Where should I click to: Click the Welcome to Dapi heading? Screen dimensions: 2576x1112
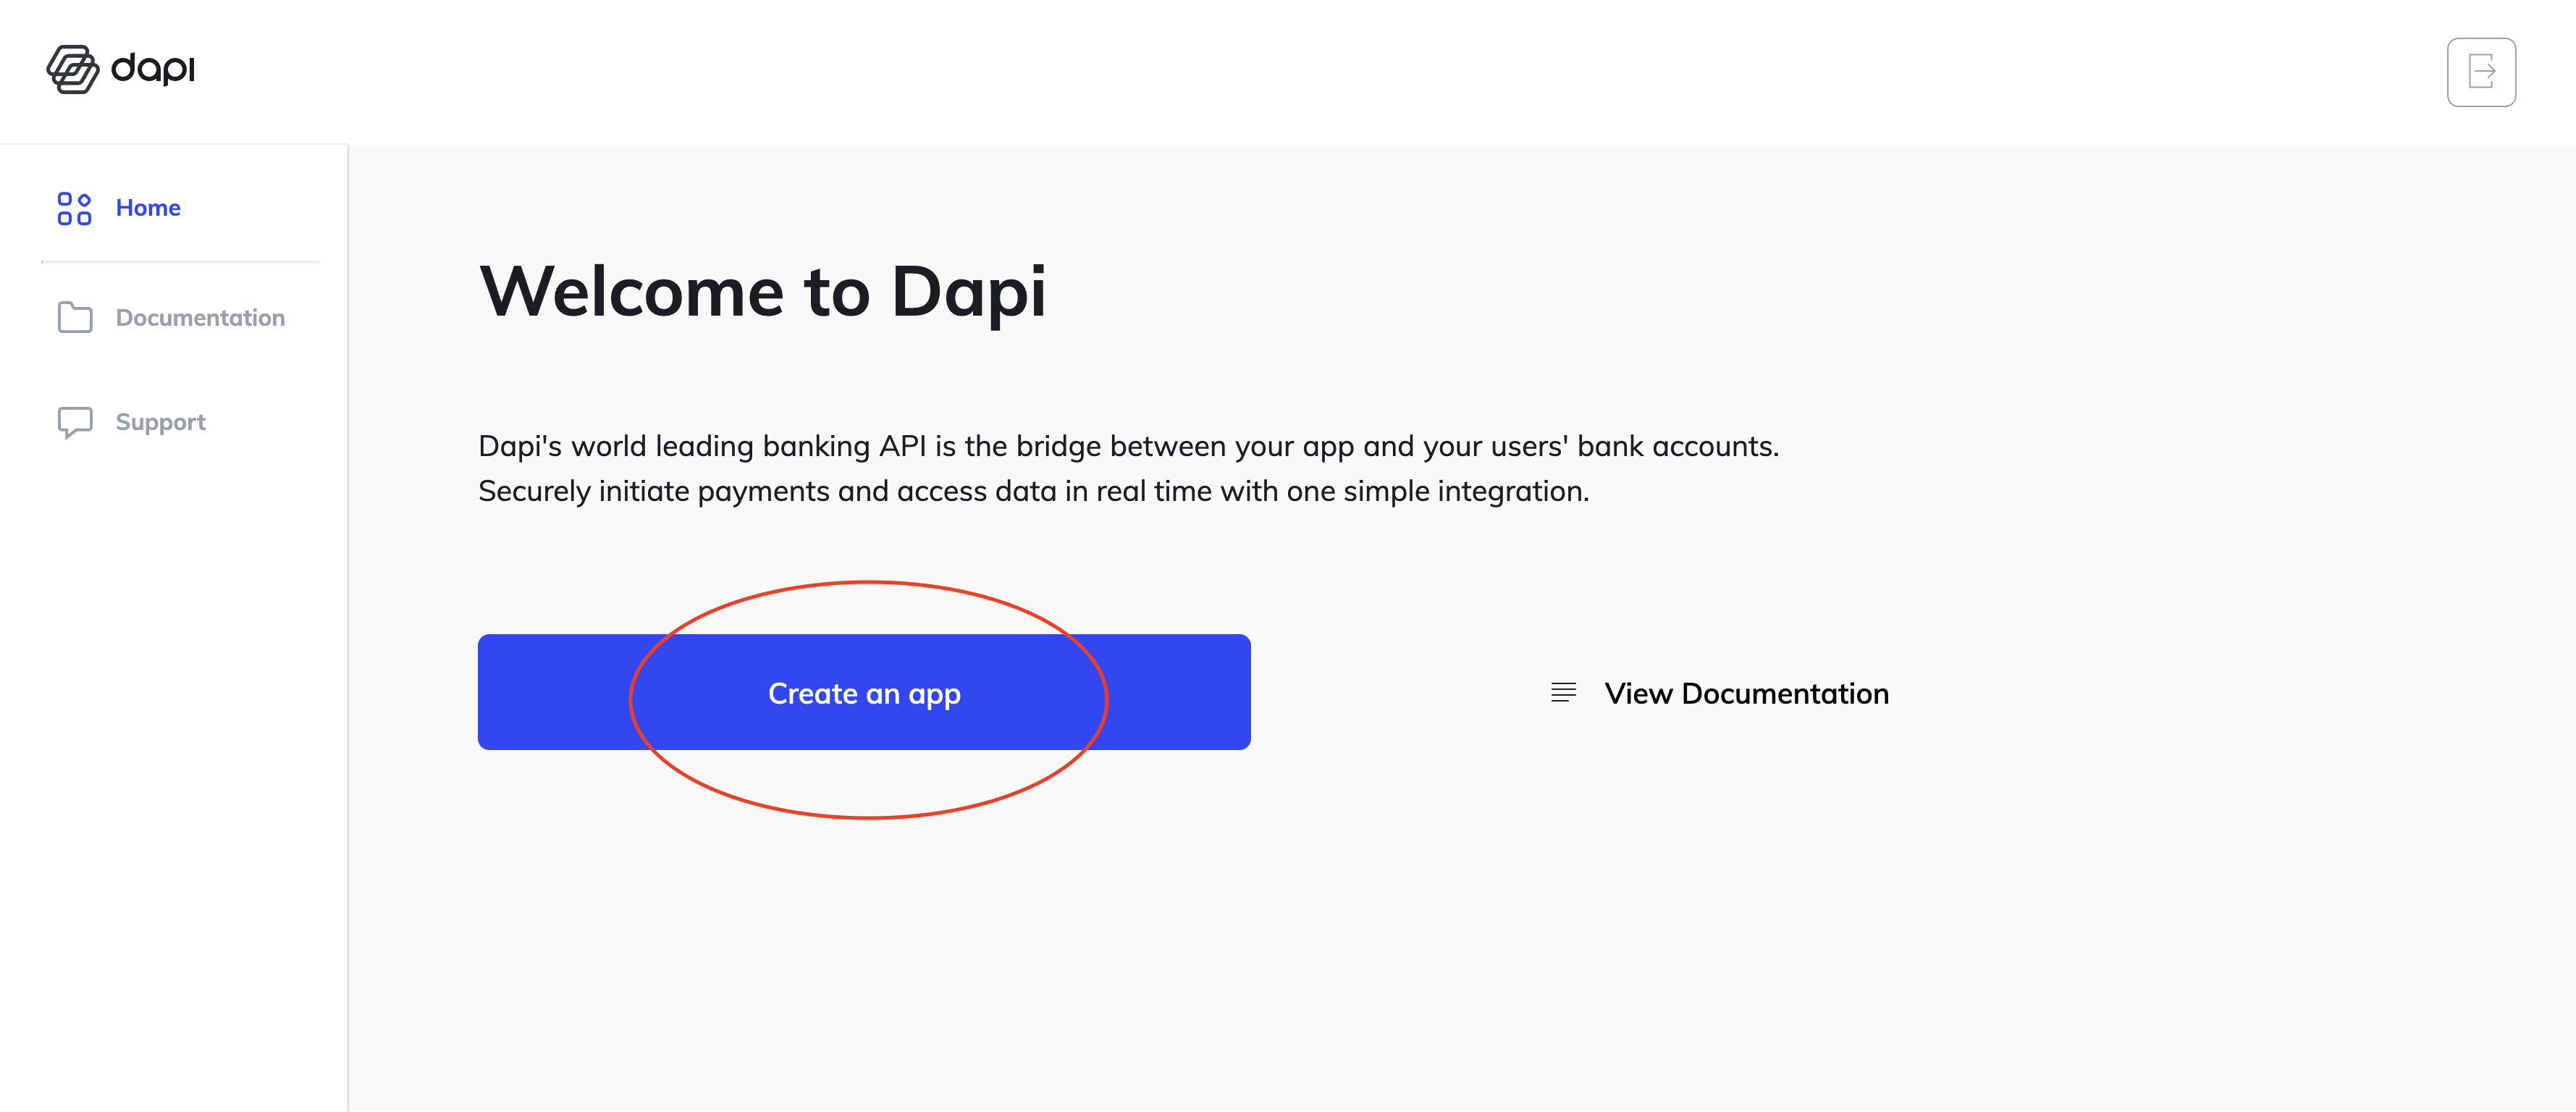coord(762,292)
